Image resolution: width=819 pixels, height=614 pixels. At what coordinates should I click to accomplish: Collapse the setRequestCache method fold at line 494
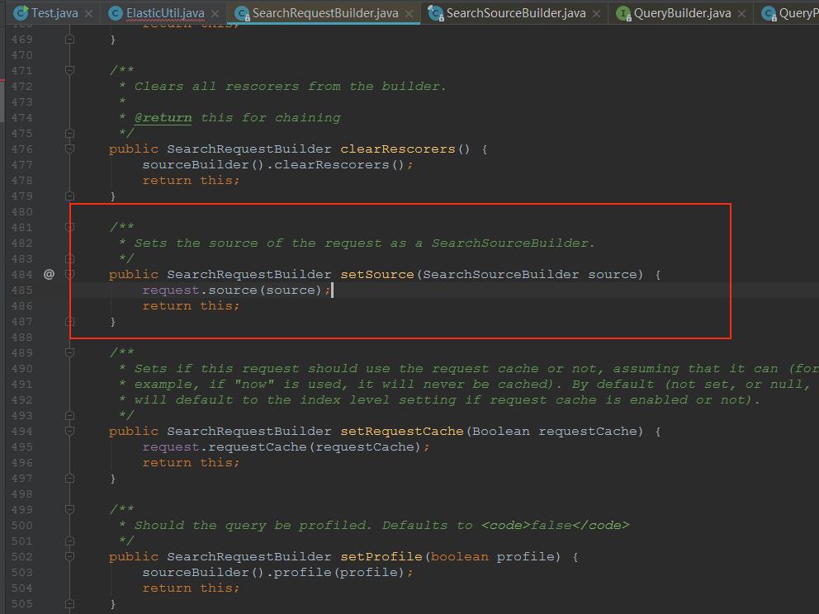coord(69,431)
